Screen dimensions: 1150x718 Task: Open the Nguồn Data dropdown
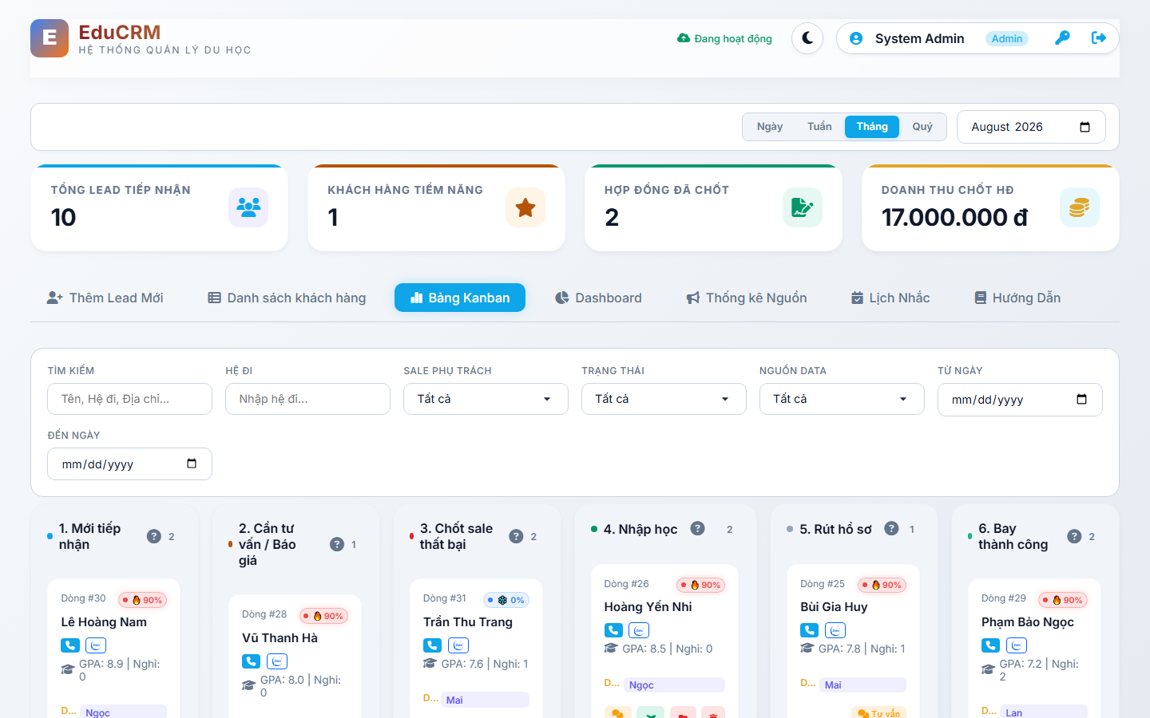pos(842,399)
